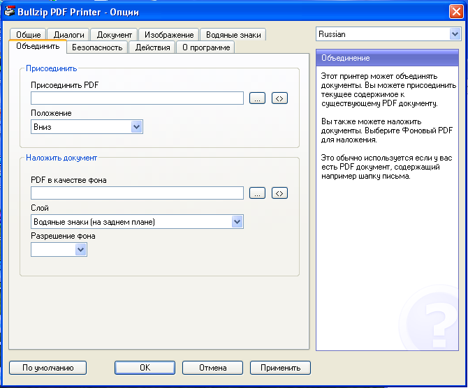Image resolution: width=468 pixels, height=388 pixels.
Task: Insert macro for Присоединить PDF field (<> button)
Action: coord(279,98)
